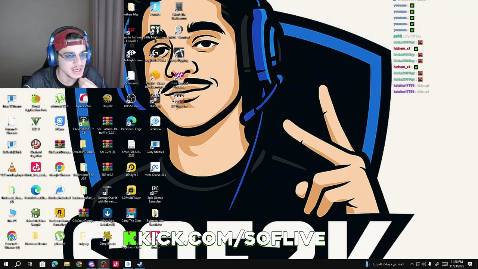This screenshot has height=269, width=478.
Task: Select Climb The Backrooms icon
Action: tap(179, 11)
